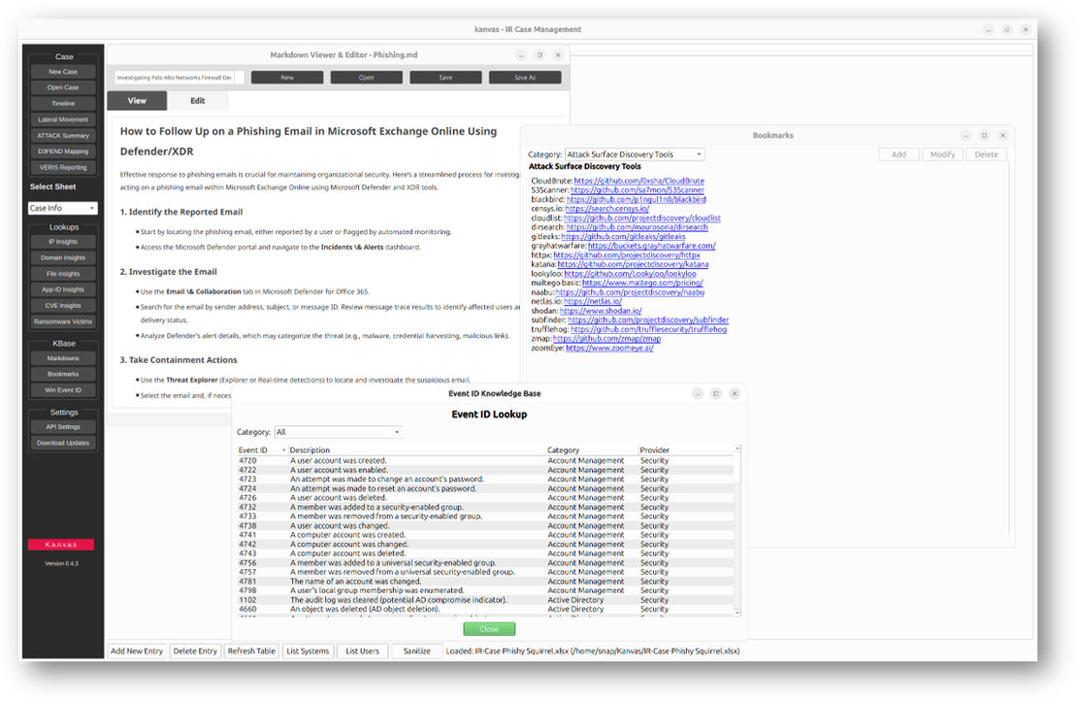Click the Kanvas red brand banner
This screenshot has width=1077, height=701.
[62, 544]
